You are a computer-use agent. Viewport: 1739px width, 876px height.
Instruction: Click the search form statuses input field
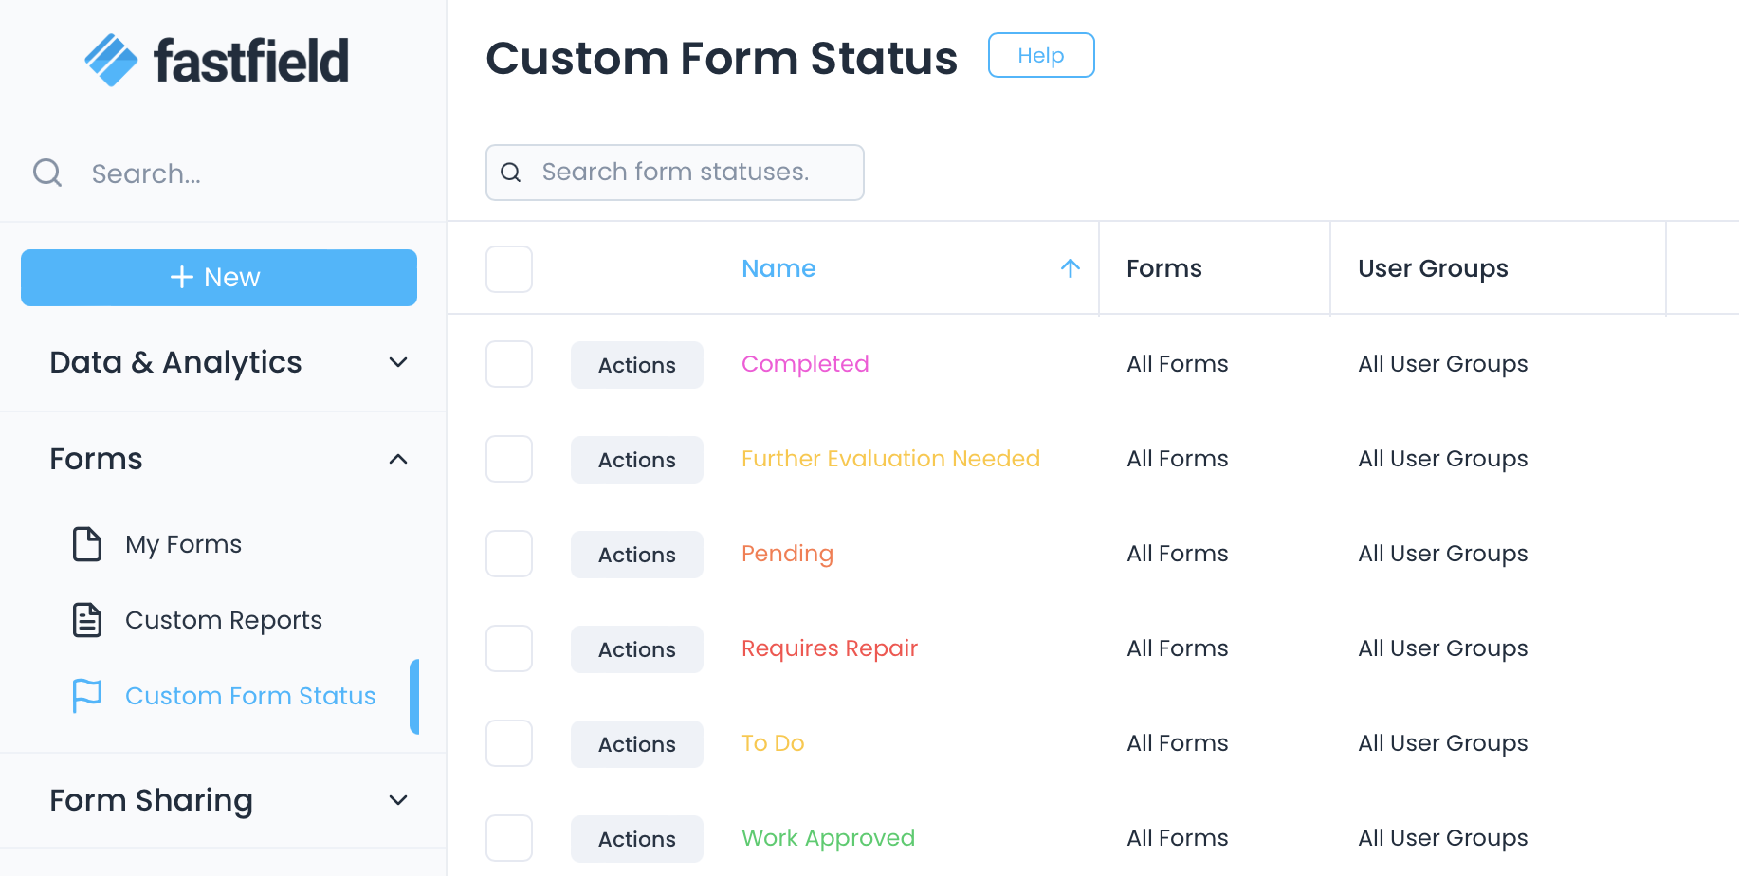click(x=675, y=172)
